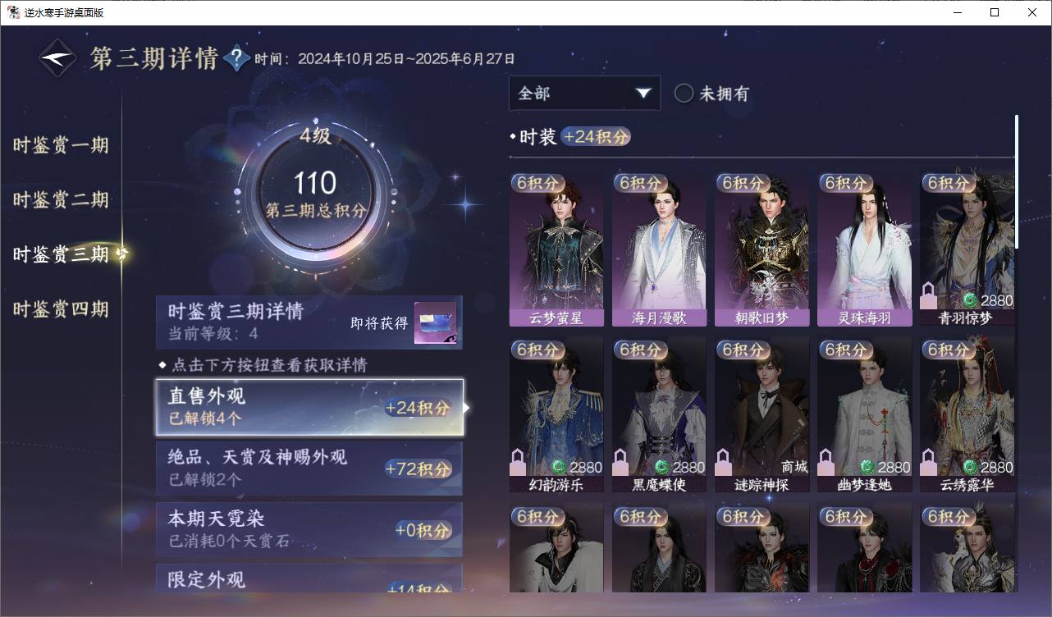This screenshot has width=1052, height=617.
Task: Click the lock icon on 谜踪神探
Action: (x=724, y=463)
